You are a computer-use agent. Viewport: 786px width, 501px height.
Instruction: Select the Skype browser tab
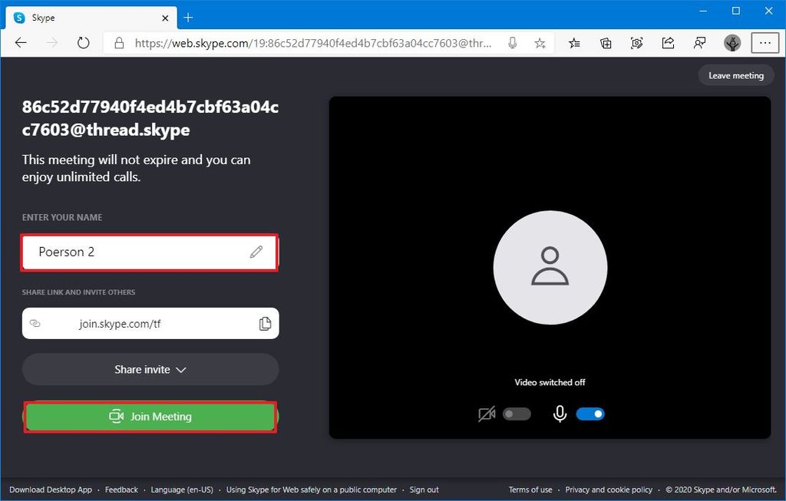pyautogui.click(x=84, y=17)
